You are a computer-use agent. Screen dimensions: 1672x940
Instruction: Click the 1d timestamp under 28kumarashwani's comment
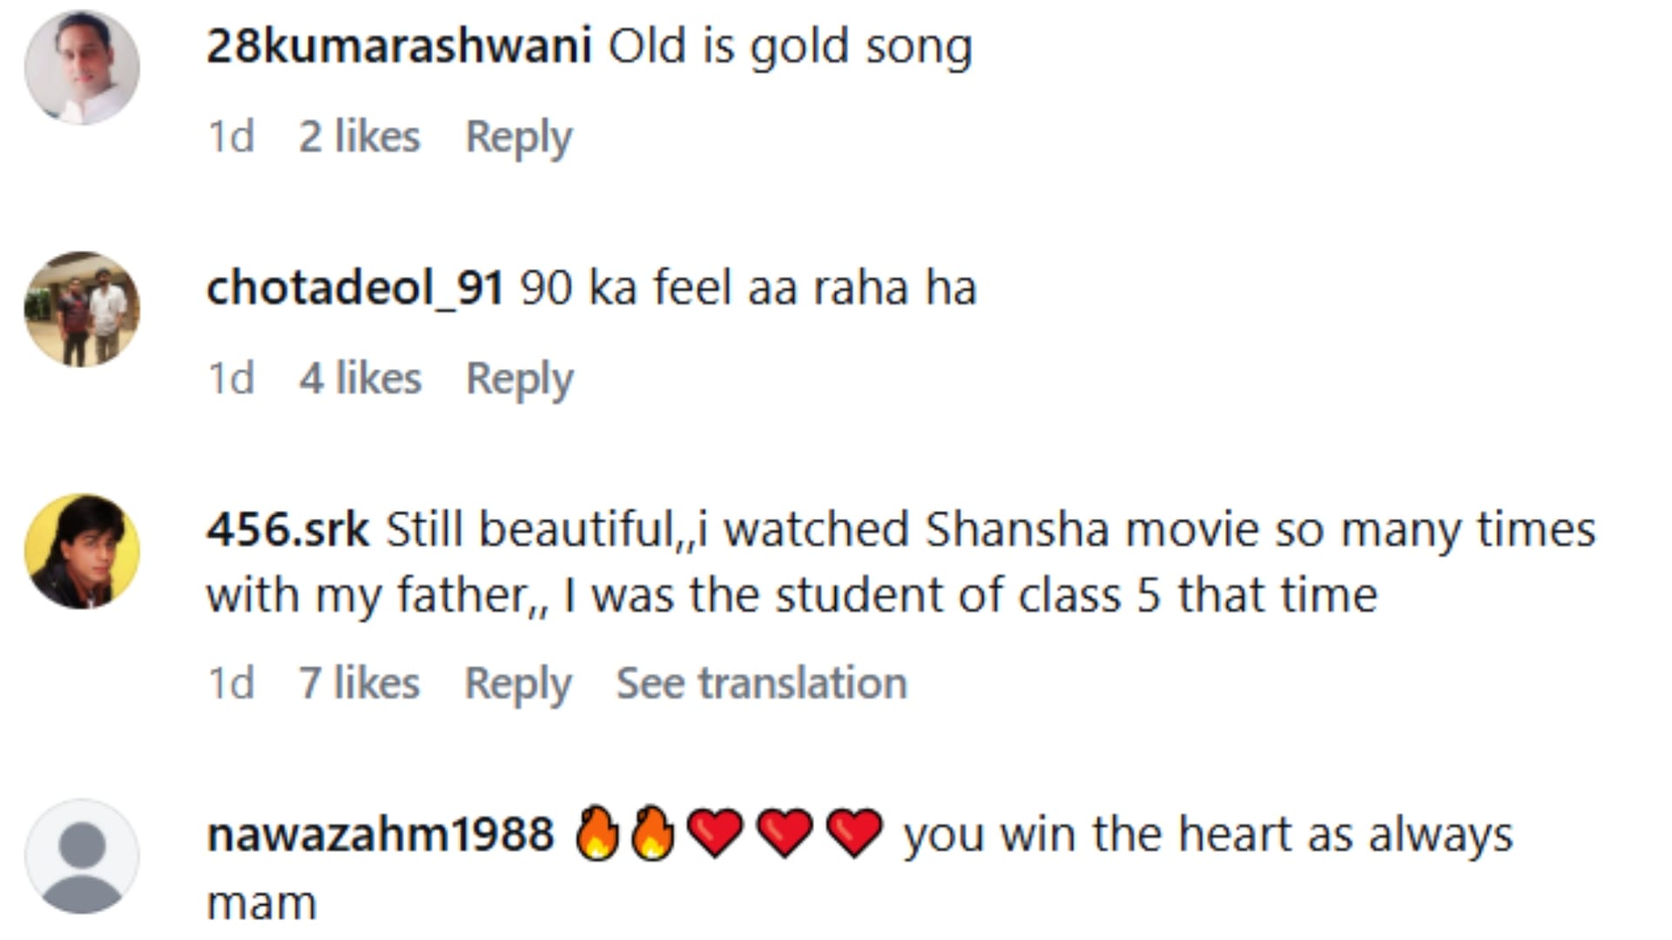[231, 137]
